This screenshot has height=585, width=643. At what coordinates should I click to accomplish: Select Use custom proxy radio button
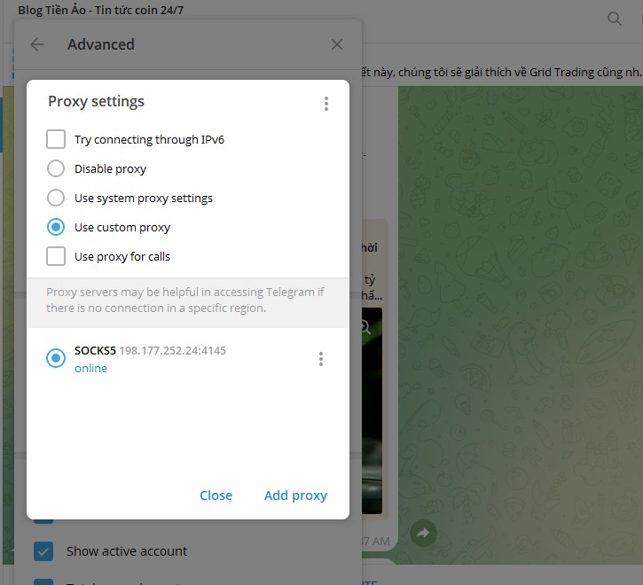coord(56,227)
